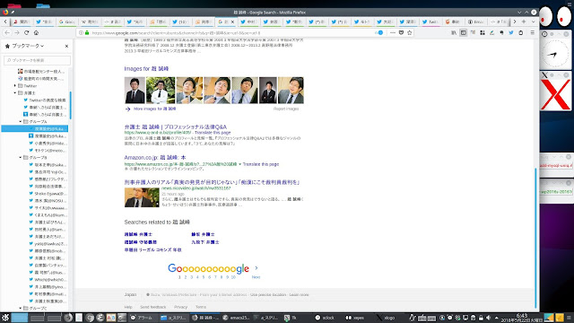Image resolution: width=574 pixels, height=323 pixels.
Task: Switch to first virtual desktop in pager
Action: click(20, 318)
